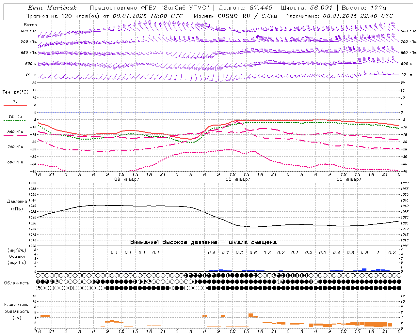Screen dimensions: 418x334
Task: Click the (мм/3ч.) precipitation unit label
Action: [x=17, y=250]
